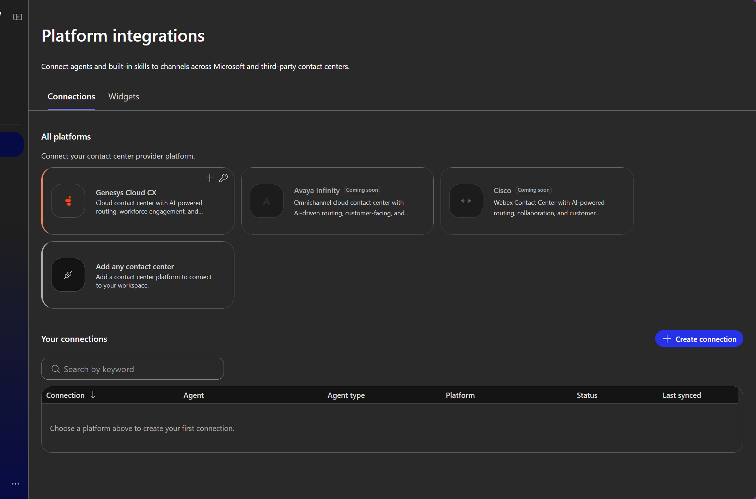756x499 pixels.
Task: Click the Agent column header
Action: coord(194,395)
